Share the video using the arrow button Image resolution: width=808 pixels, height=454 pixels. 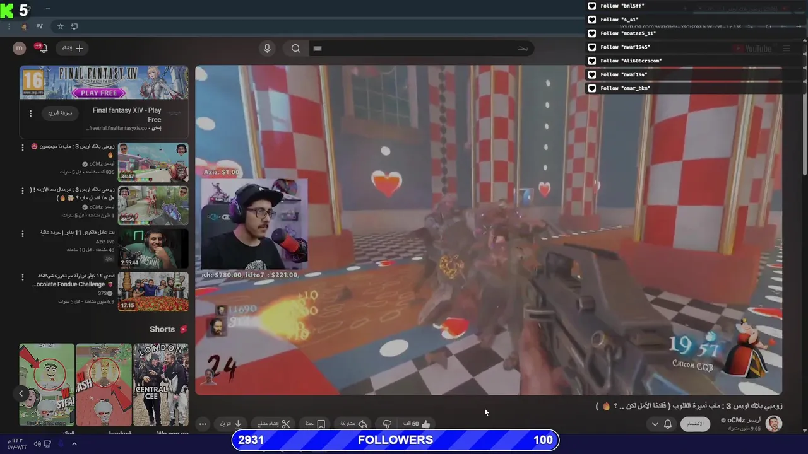coord(354,424)
